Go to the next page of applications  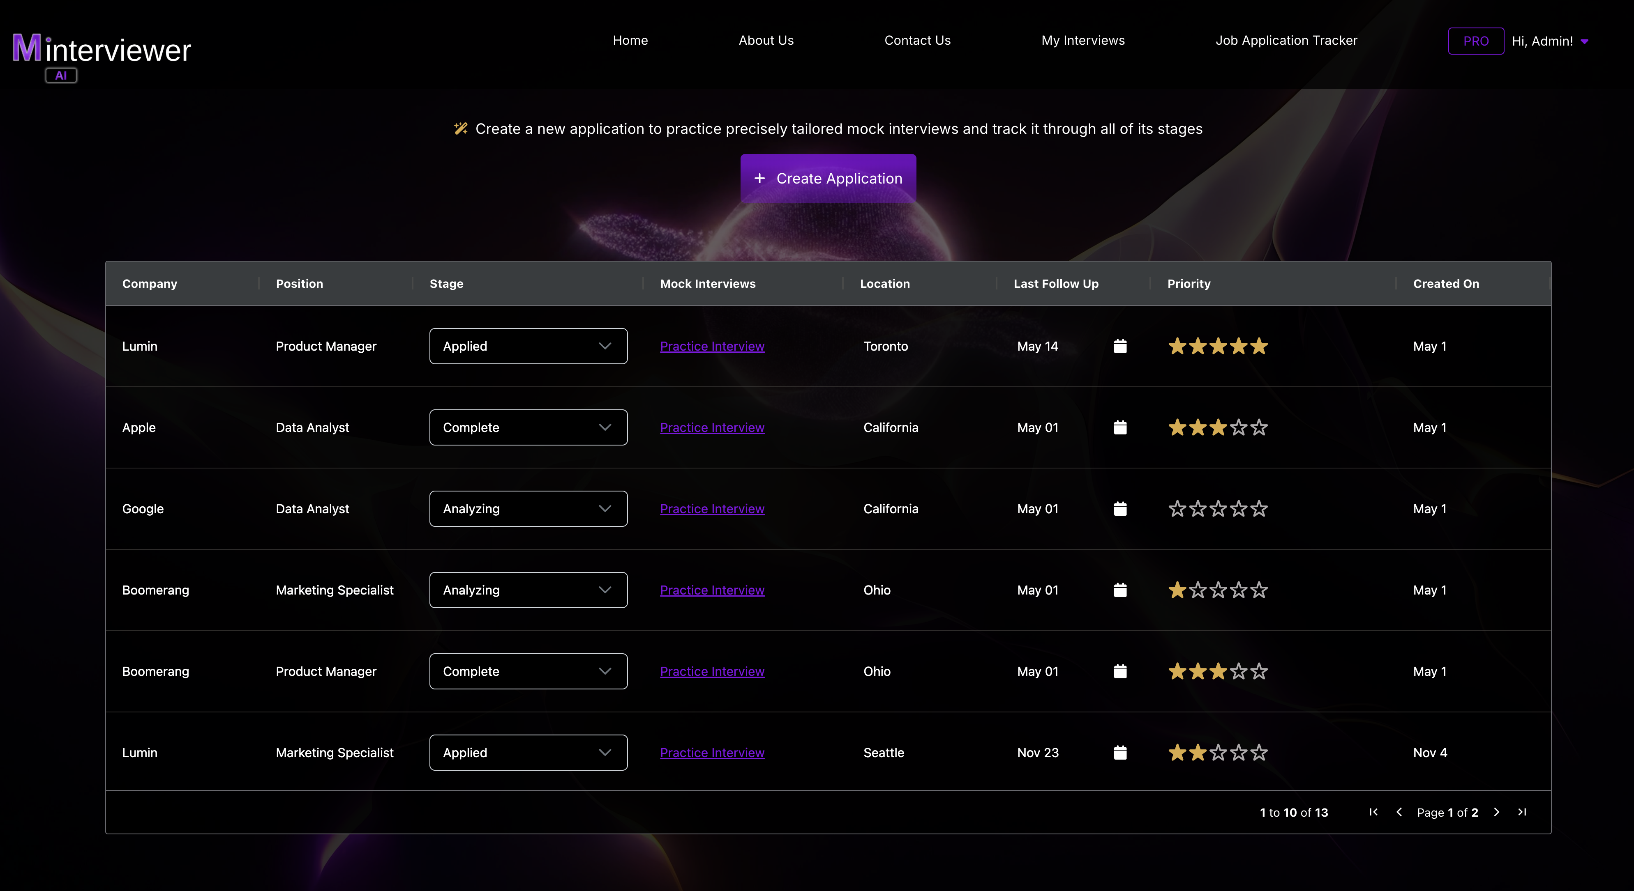1497,812
